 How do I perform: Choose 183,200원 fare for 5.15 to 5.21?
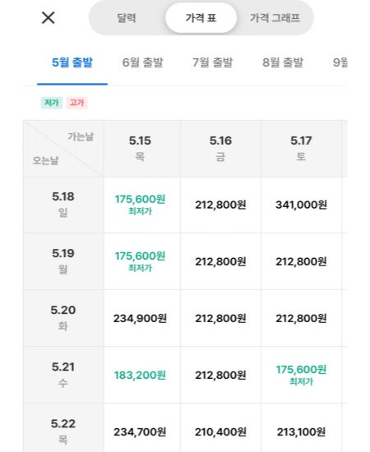(x=140, y=375)
